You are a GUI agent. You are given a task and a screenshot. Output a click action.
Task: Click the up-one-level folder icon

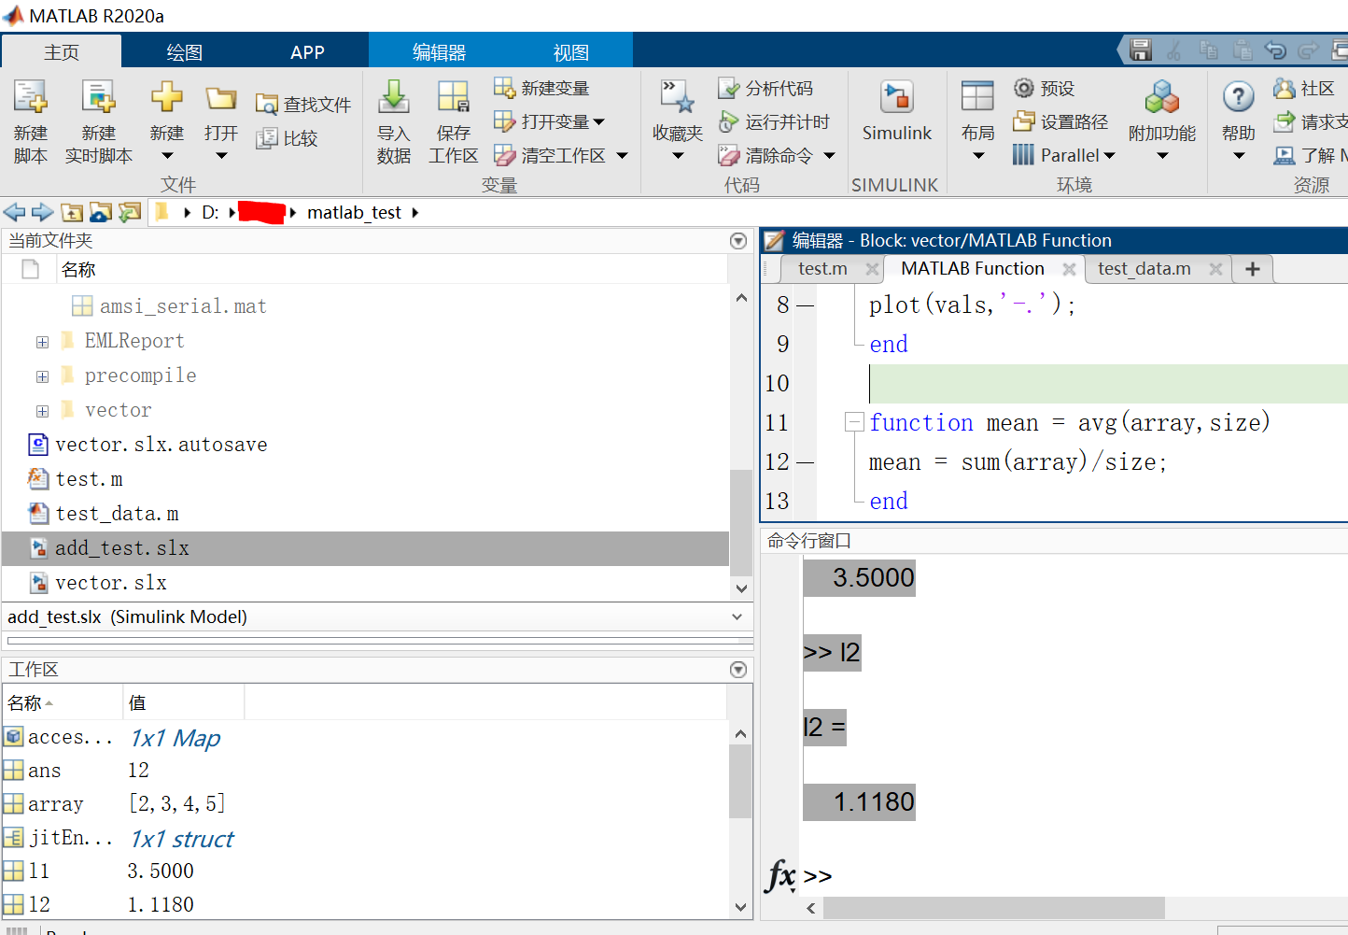point(72,212)
